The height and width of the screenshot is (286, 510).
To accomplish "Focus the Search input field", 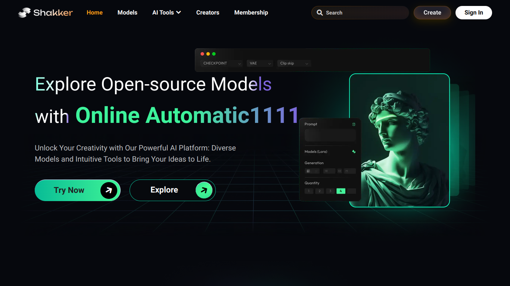I will point(360,13).
